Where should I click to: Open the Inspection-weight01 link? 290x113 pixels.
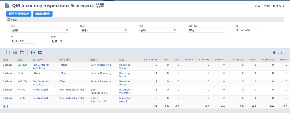(126, 91)
